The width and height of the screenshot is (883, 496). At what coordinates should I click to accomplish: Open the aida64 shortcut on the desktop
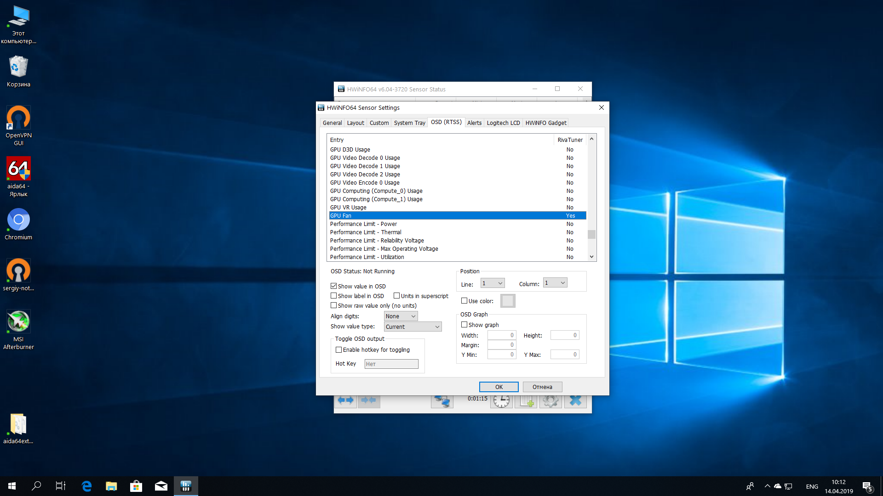click(x=18, y=177)
